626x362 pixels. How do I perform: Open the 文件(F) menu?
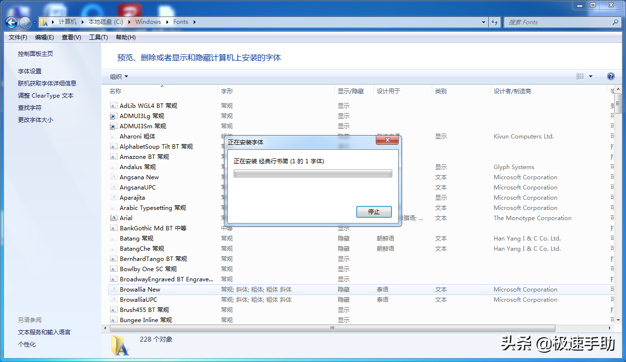18,37
